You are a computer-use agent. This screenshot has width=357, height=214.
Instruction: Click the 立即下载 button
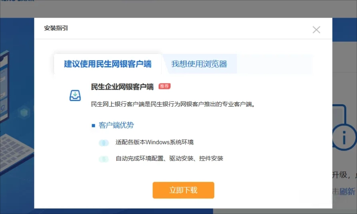pyautogui.click(x=183, y=190)
